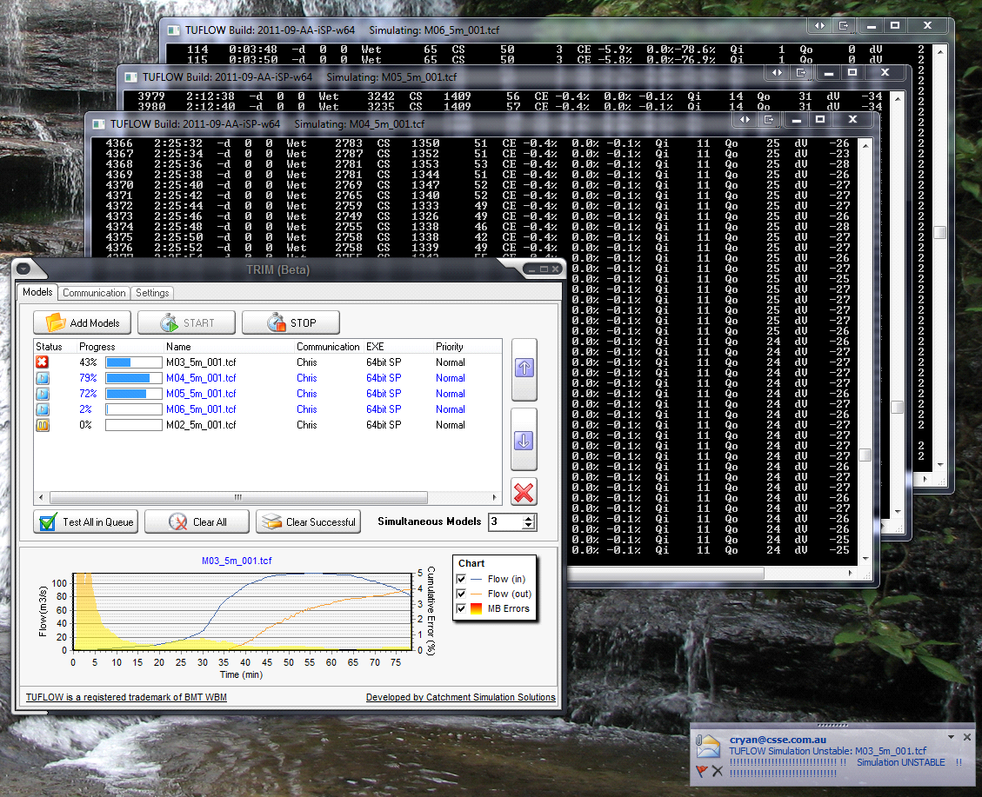Open the Settings tab
The image size is (982, 797).
(x=152, y=293)
